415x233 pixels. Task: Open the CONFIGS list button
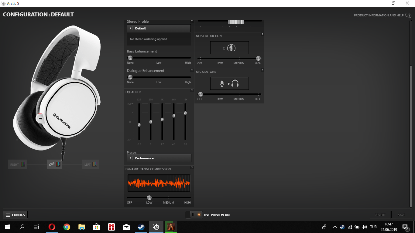[x=15, y=215]
